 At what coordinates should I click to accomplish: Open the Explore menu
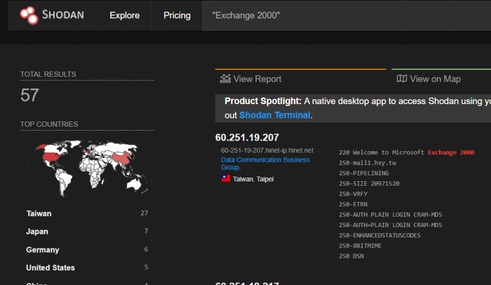coord(125,15)
